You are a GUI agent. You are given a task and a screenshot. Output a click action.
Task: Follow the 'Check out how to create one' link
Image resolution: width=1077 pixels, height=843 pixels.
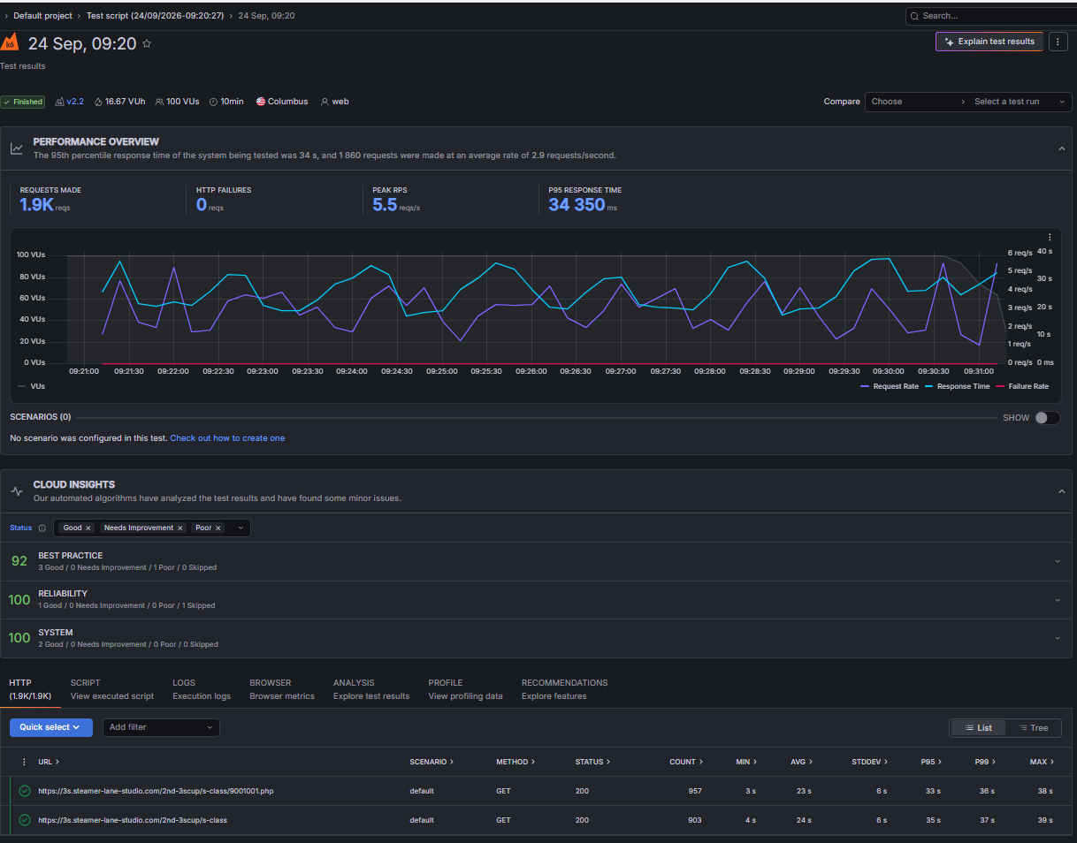click(227, 438)
